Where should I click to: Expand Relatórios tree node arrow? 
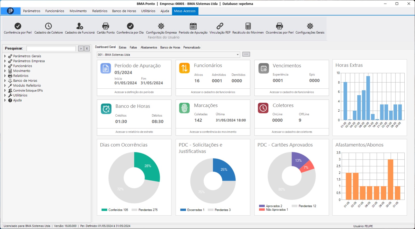tap(5, 76)
